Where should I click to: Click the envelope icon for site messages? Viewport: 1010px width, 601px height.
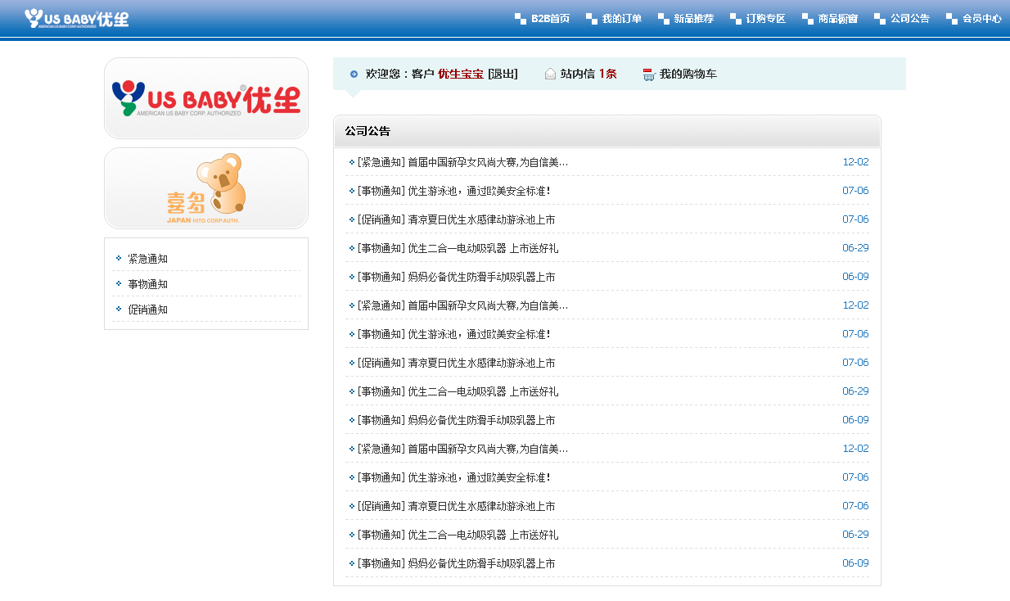550,75
